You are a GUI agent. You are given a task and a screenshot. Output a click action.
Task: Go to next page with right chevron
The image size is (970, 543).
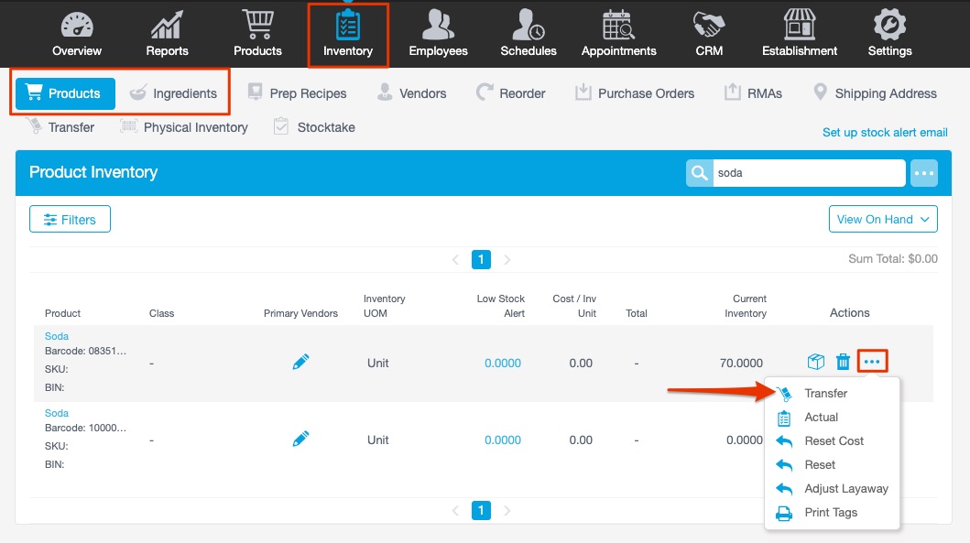coord(506,259)
